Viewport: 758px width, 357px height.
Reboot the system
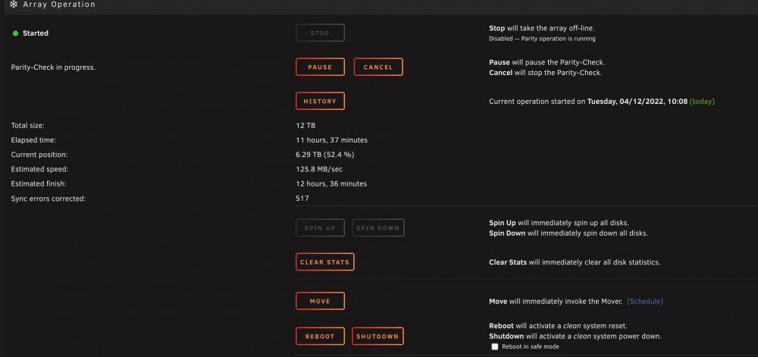(x=320, y=337)
